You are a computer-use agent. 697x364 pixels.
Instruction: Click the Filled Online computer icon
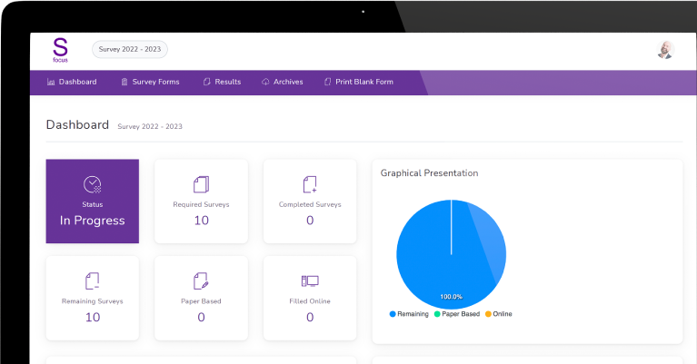pyautogui.click(x=310, y=281)
